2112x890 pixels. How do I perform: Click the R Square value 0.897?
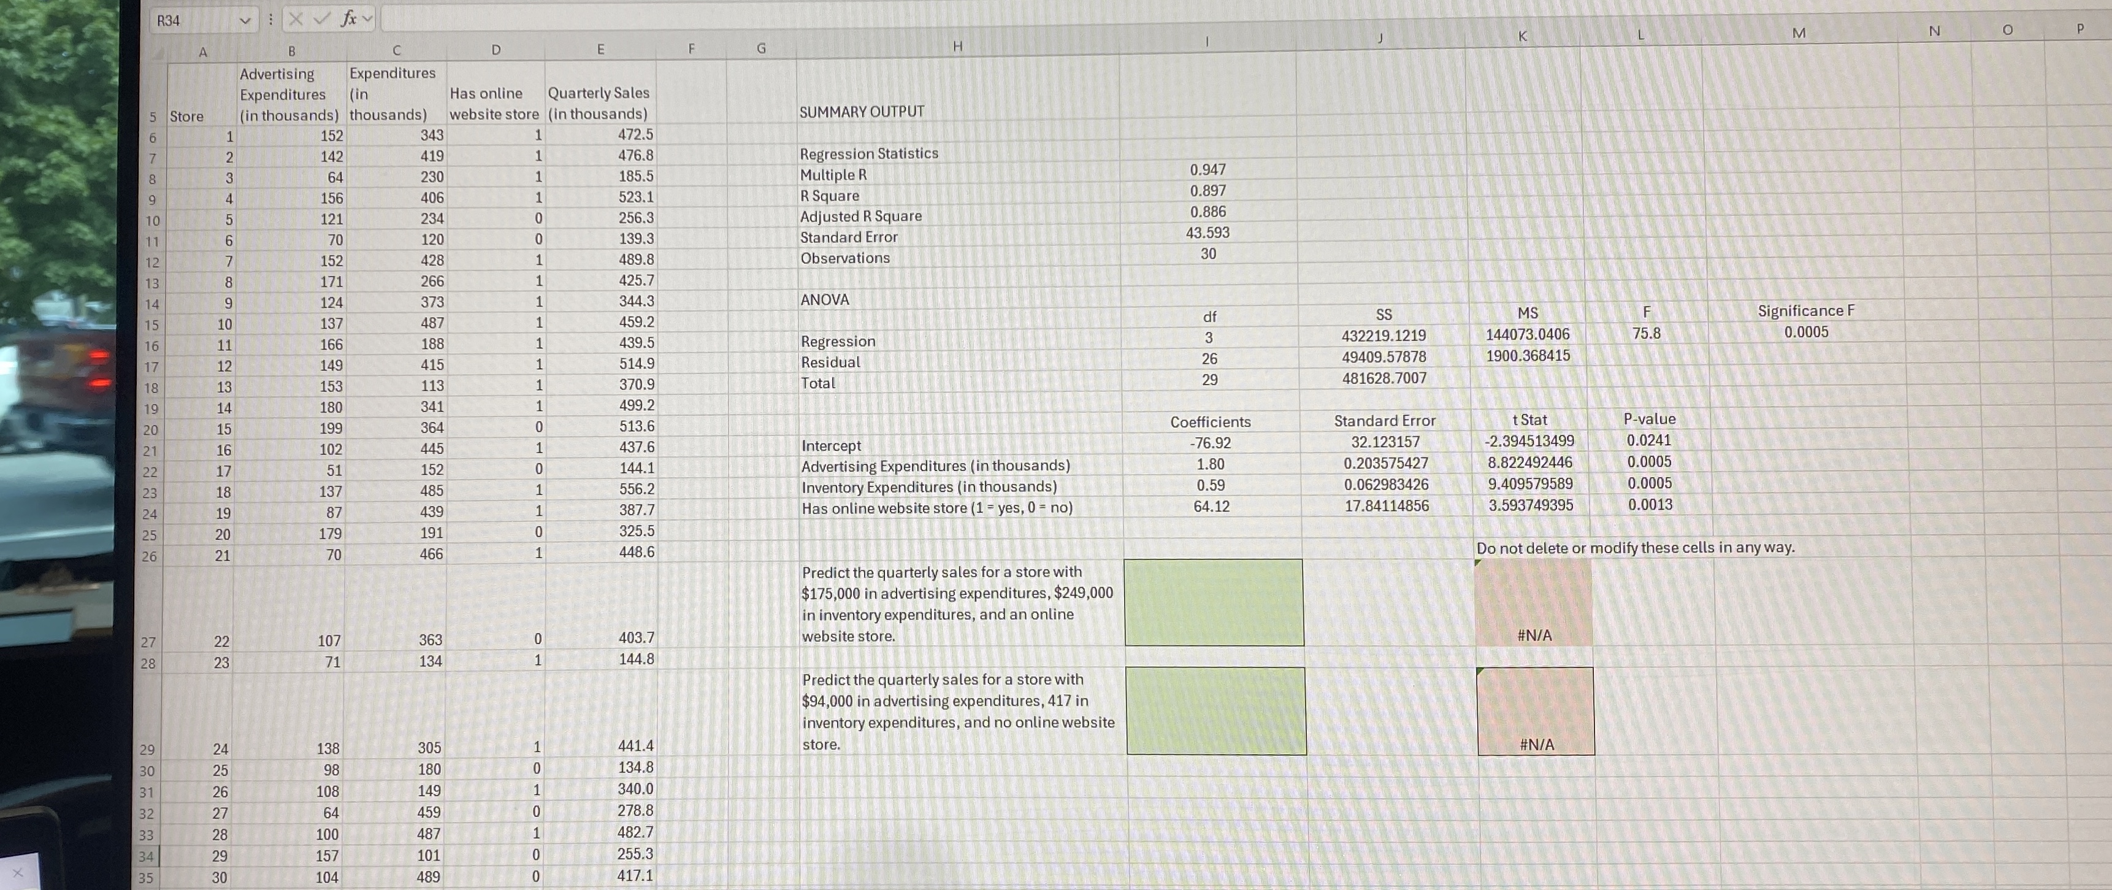click(x=1207, y=190)
